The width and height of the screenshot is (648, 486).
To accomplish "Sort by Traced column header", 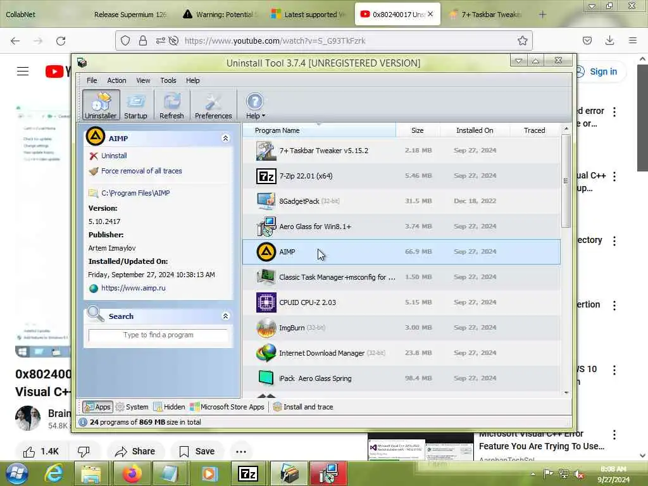I will [535, 130].
